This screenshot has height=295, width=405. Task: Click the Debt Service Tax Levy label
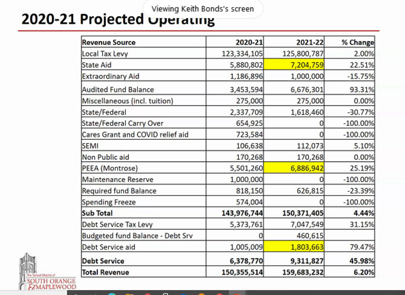click(117, 225)
